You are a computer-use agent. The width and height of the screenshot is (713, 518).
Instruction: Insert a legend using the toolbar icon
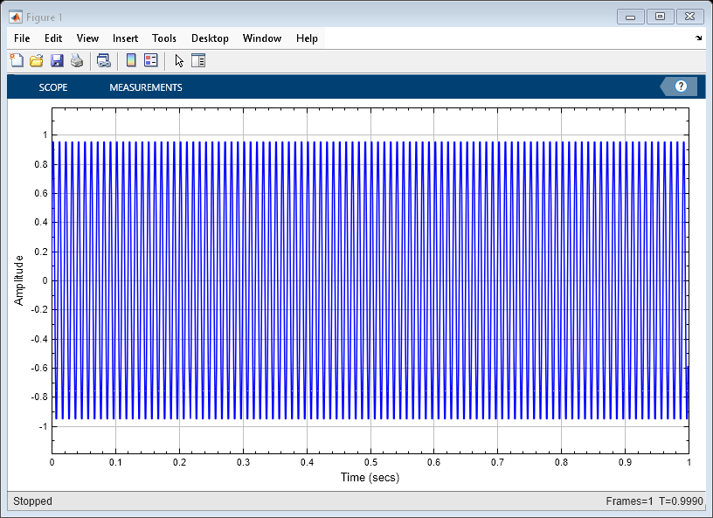pos(151,60)
